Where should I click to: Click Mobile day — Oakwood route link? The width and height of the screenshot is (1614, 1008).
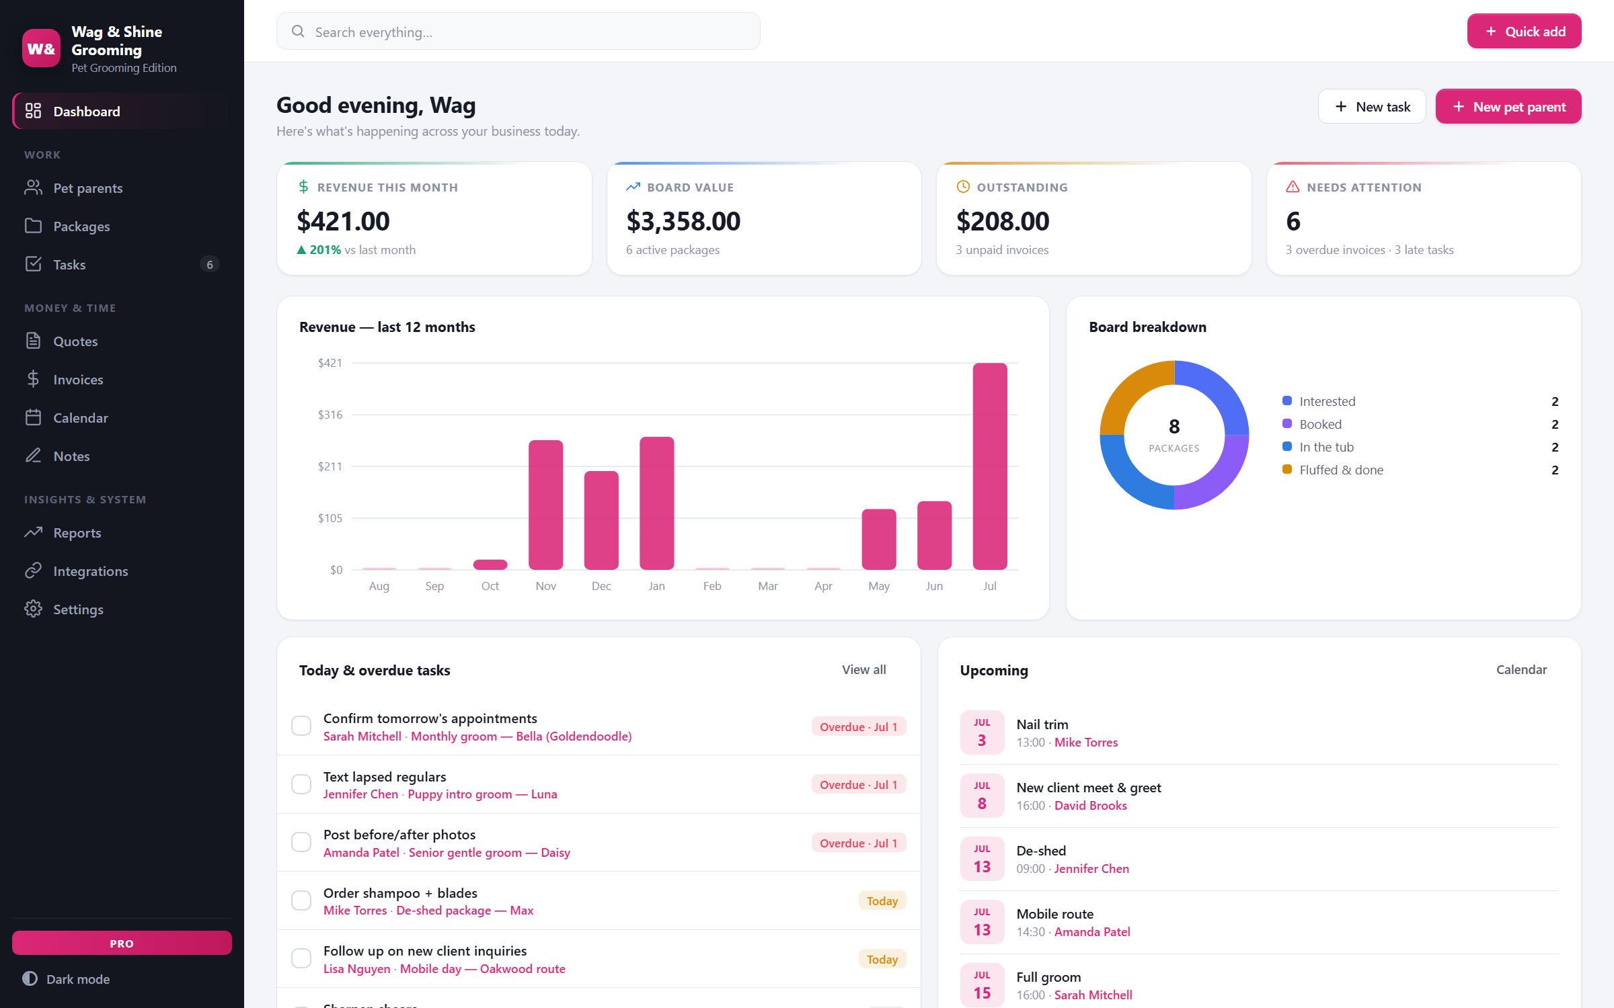click(x=482, y=968)
